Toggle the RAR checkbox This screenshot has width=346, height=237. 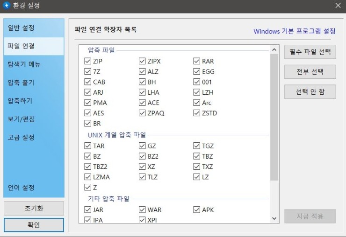[x=196, y=61]
